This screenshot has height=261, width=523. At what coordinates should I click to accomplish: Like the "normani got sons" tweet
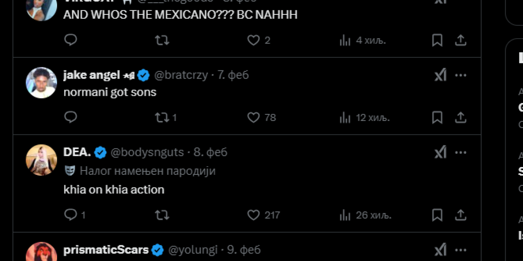[254, 117]
